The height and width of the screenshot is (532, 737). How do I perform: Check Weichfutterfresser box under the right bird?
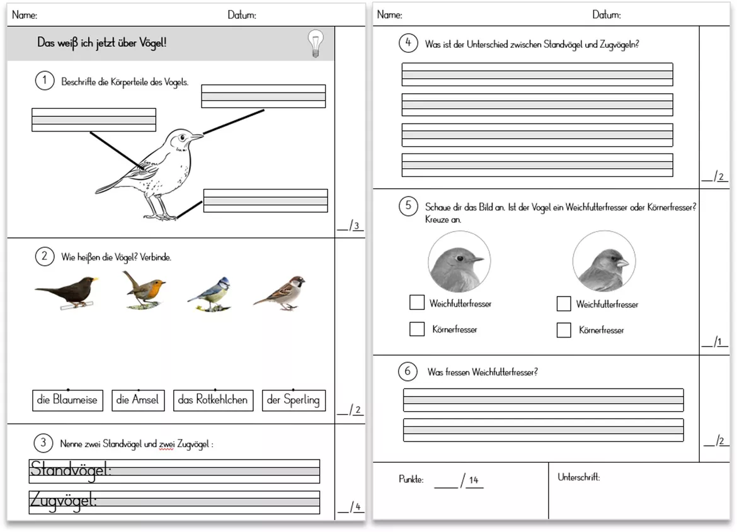coord(564,303)
